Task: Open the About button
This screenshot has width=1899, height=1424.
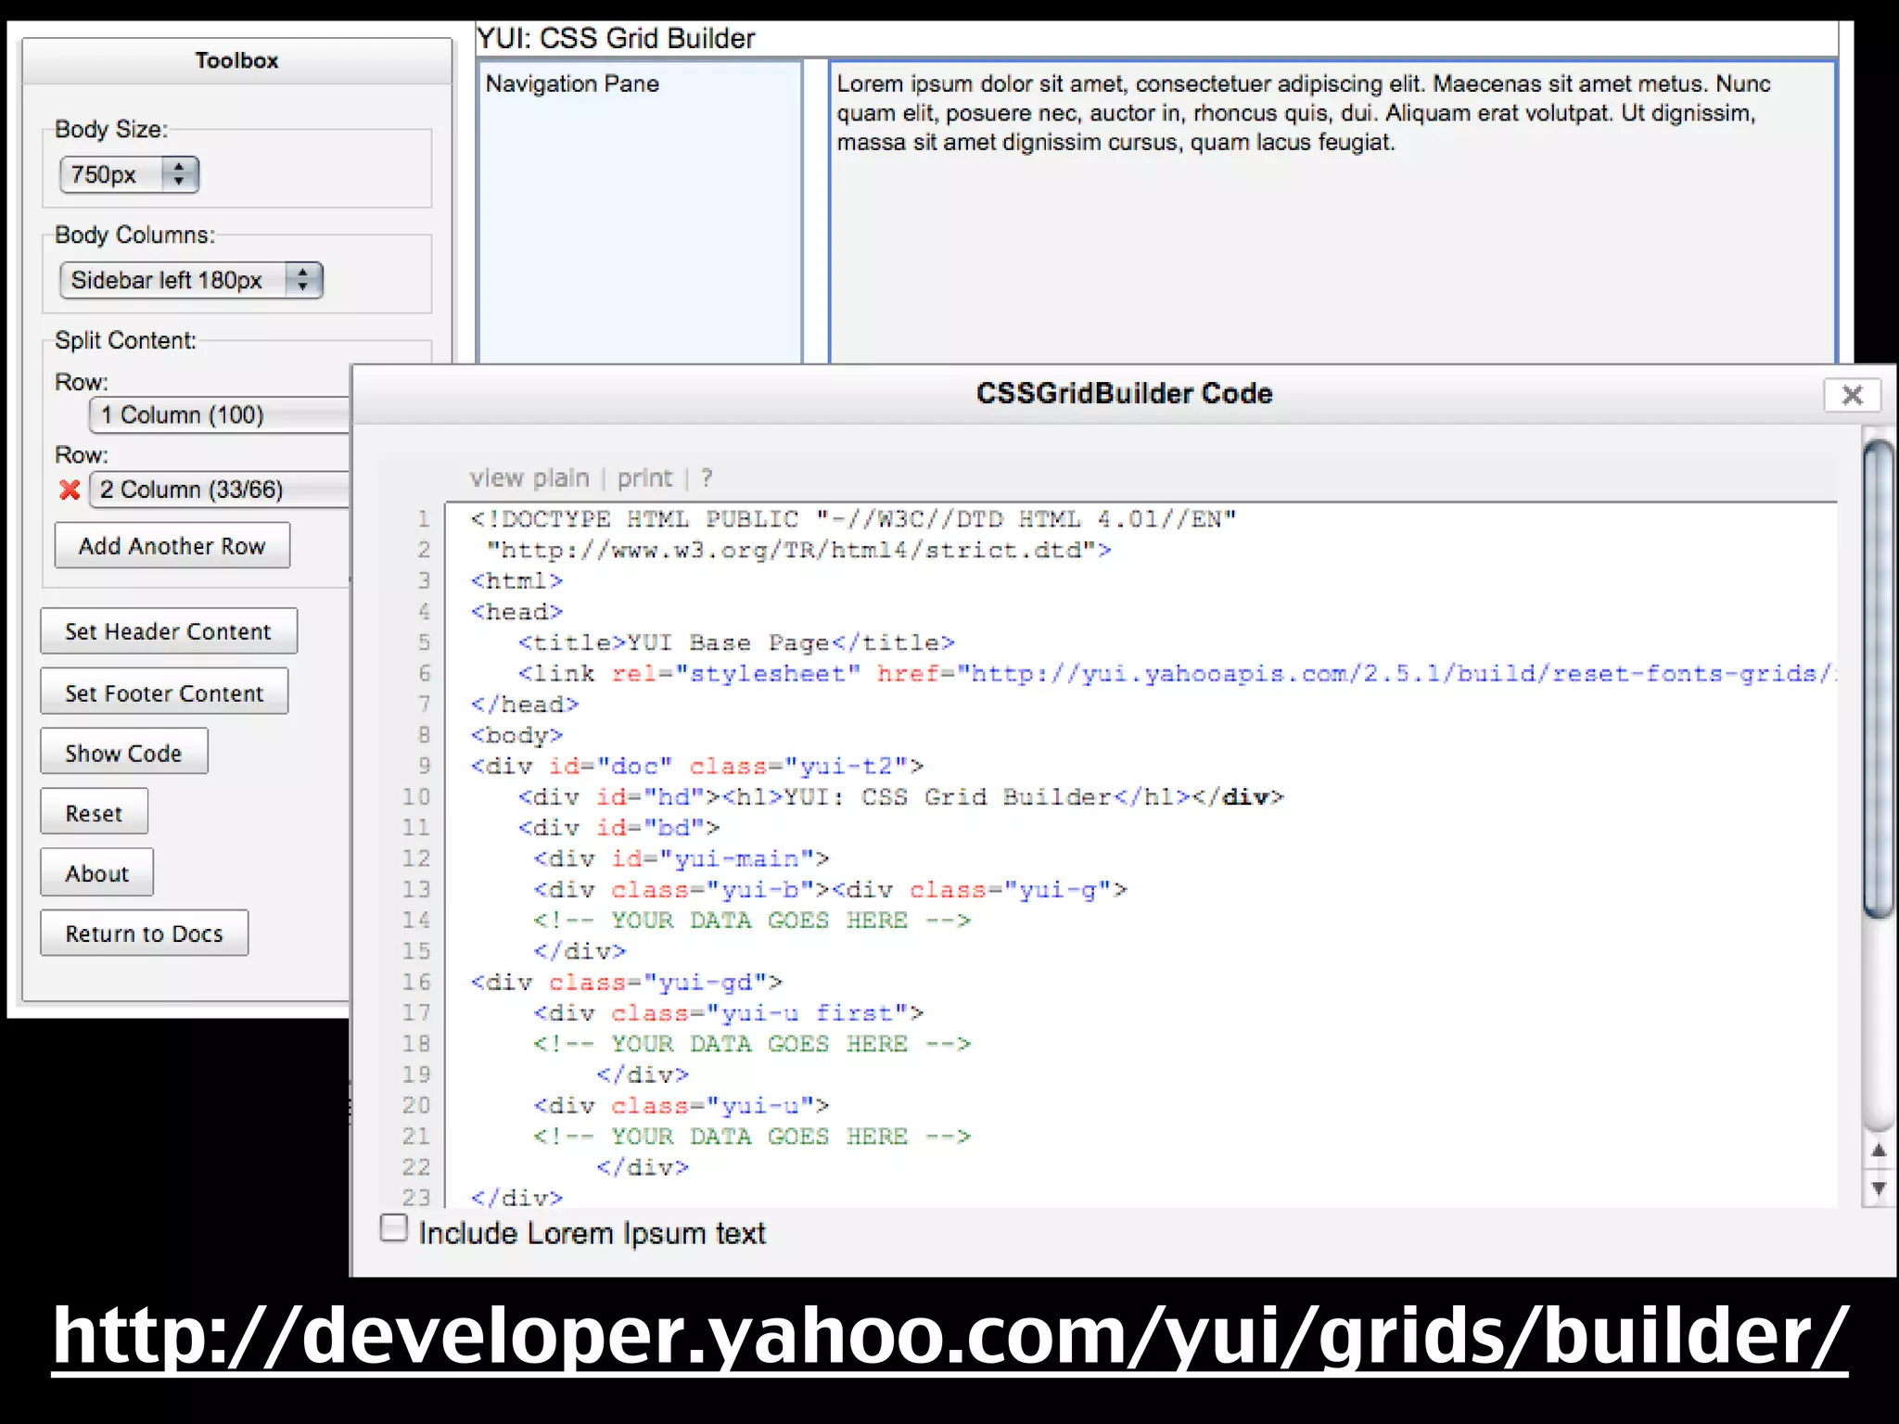Action: pyautogui.click(x=96, y=873)
